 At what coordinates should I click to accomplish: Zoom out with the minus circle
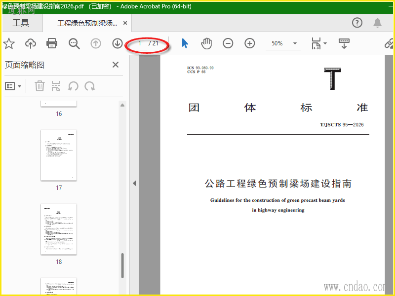point(228,43)
